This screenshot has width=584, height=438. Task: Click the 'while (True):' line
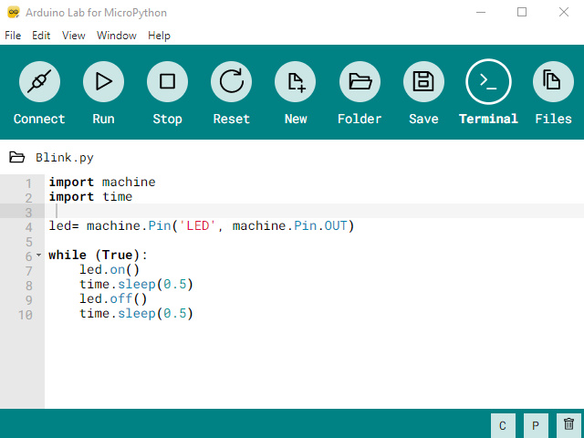[x=98, y=255]
